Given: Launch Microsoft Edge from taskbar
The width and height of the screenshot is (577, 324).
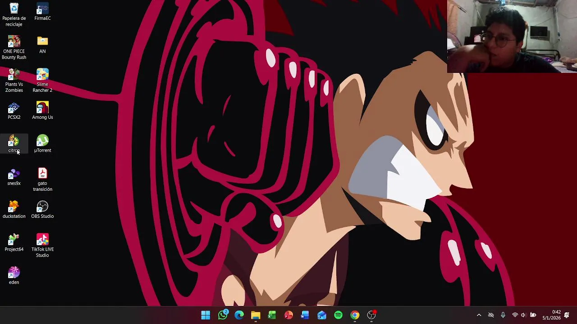Looking at the screenshot, I should 239,315.
